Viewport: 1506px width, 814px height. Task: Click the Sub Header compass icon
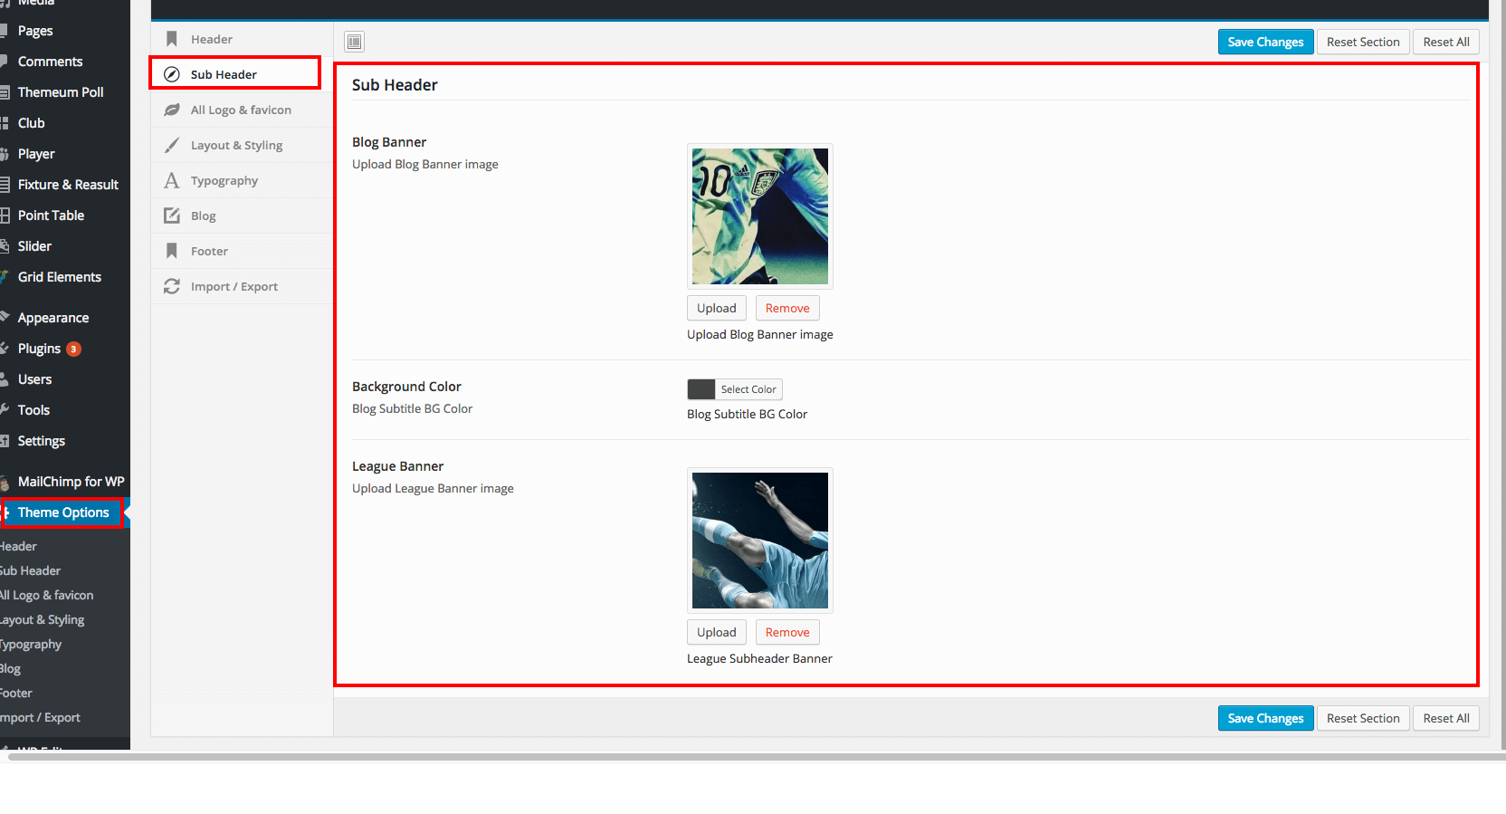171,74
